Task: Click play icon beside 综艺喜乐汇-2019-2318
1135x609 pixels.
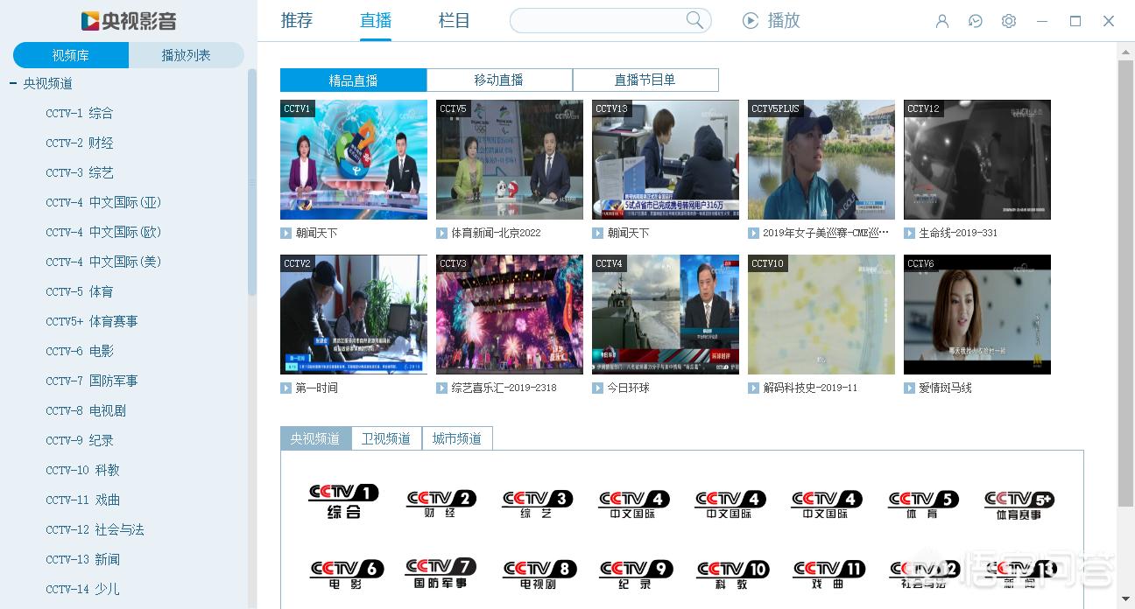Action: point(441,388)
